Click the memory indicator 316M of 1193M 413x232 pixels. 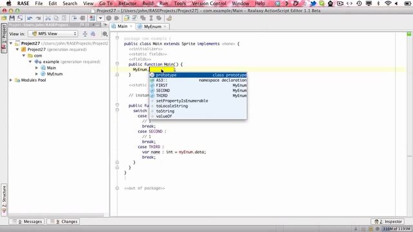396,229
